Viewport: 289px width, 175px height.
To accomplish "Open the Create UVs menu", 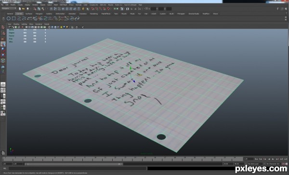I will tap(93, 5).
